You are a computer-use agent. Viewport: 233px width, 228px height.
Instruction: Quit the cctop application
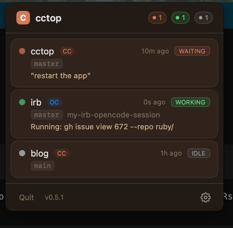point(27,197)
